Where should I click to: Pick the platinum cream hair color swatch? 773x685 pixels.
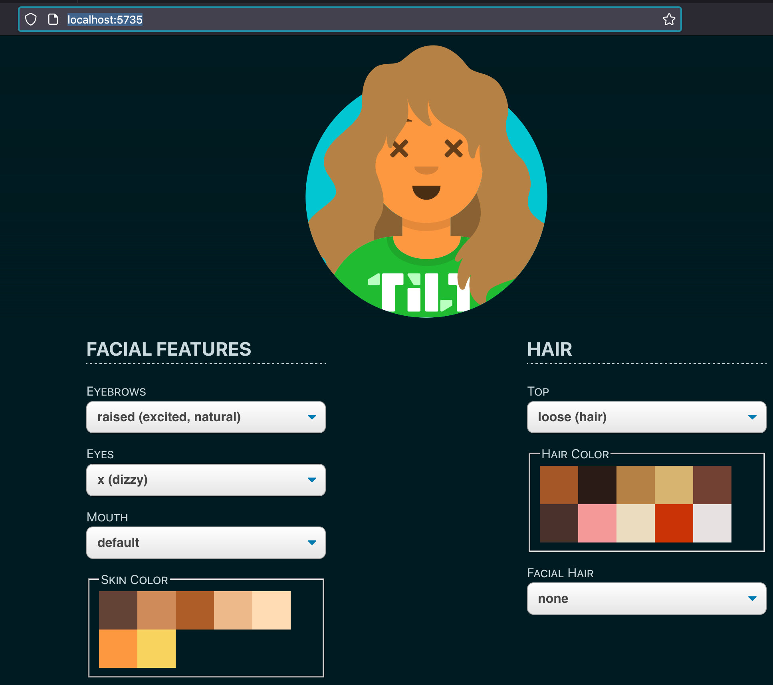tap(635, 523)
